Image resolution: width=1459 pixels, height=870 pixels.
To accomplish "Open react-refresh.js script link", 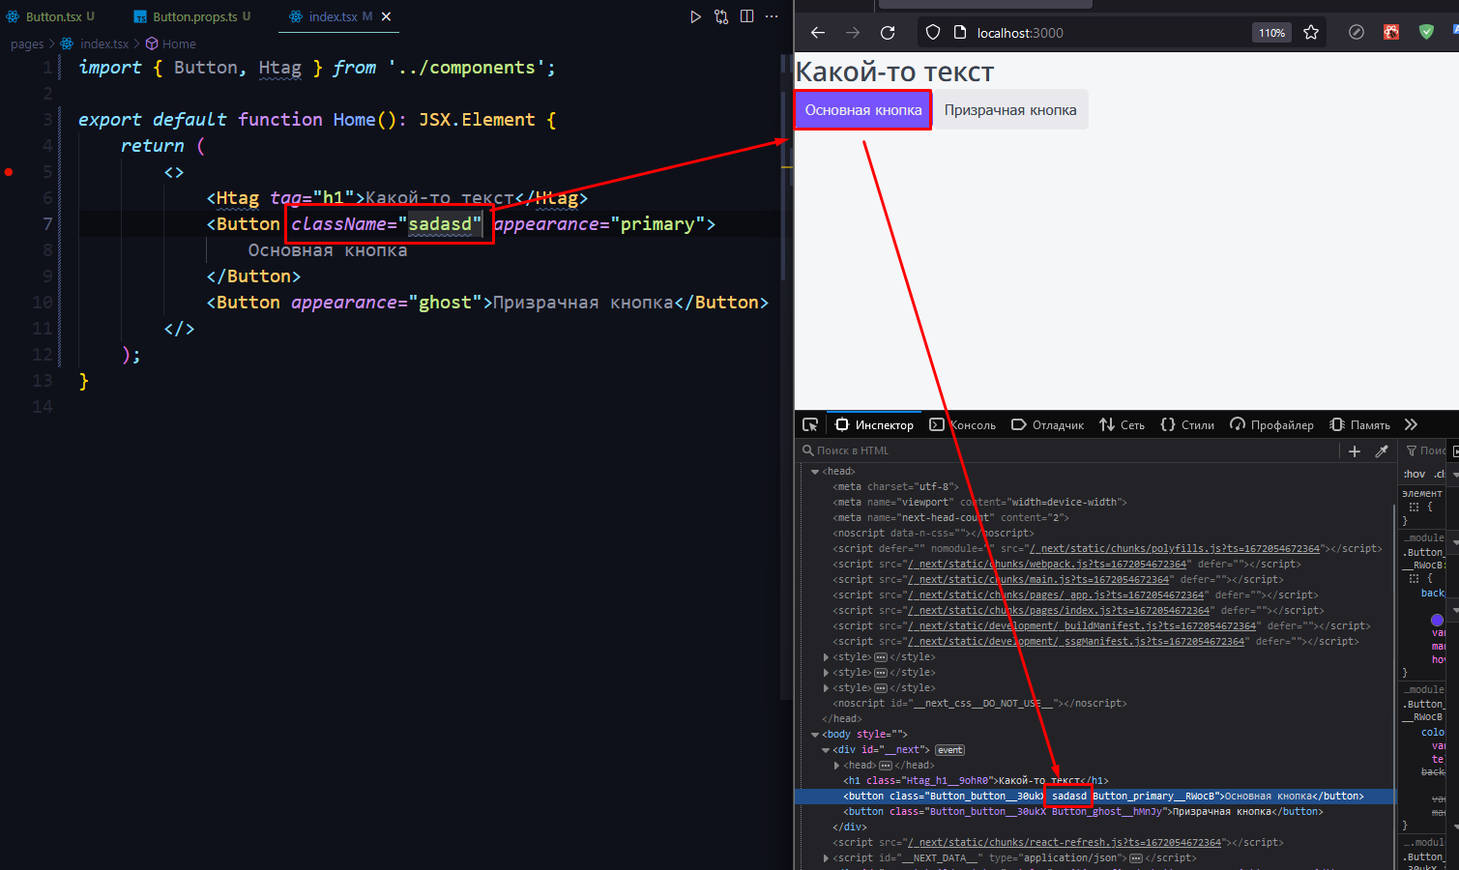I will coord(1065,843).
